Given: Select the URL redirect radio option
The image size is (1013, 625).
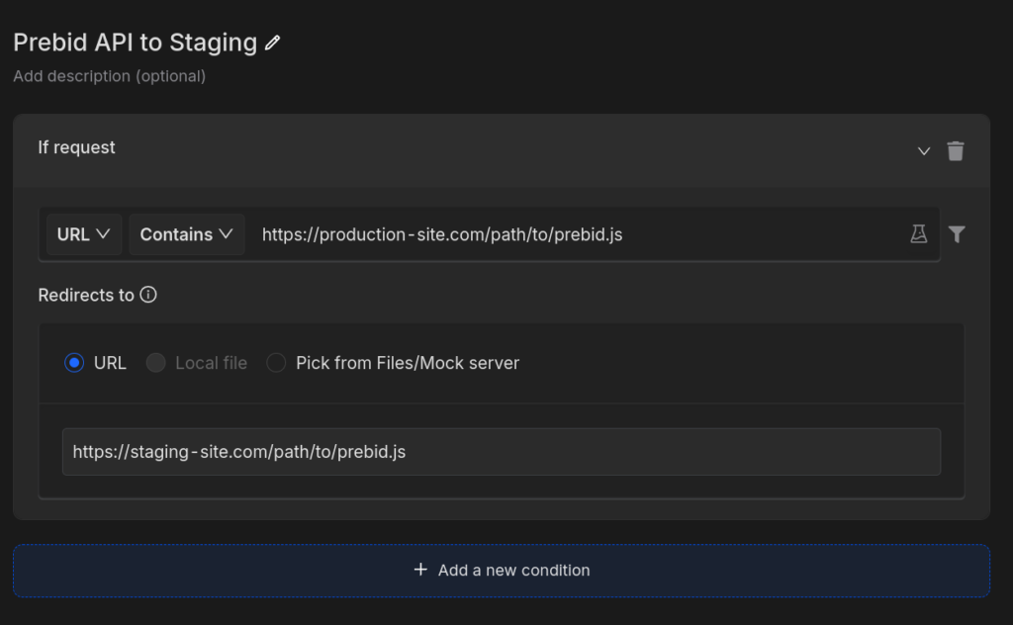Looking at the screenshot, I should coord(74,363).
